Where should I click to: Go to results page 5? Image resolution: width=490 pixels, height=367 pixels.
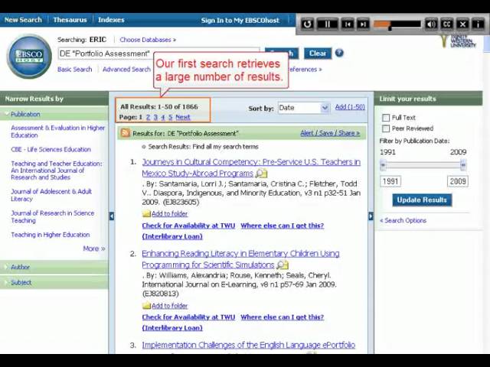tap(170, 117)
